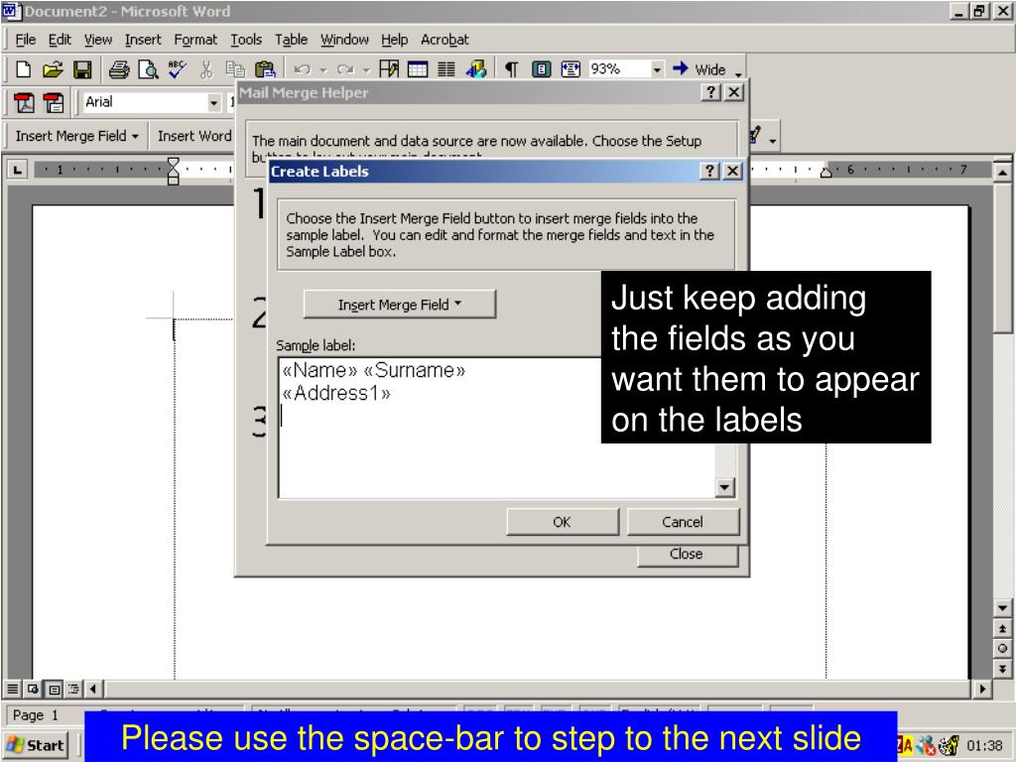Open Print Preview with the magnifier page icon

click(149, 69)
